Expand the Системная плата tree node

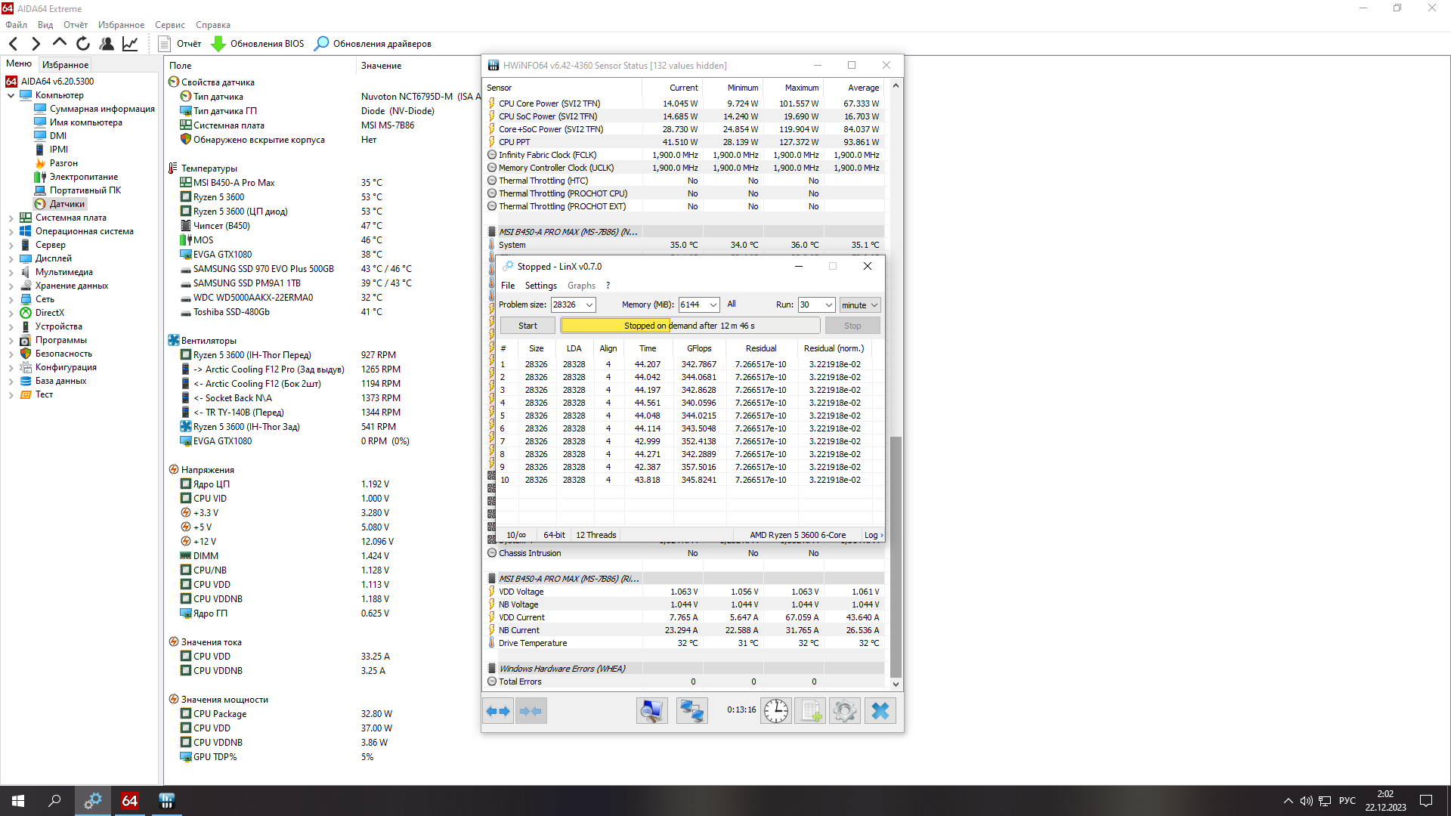pyautogui.click(x=11, y=218)
